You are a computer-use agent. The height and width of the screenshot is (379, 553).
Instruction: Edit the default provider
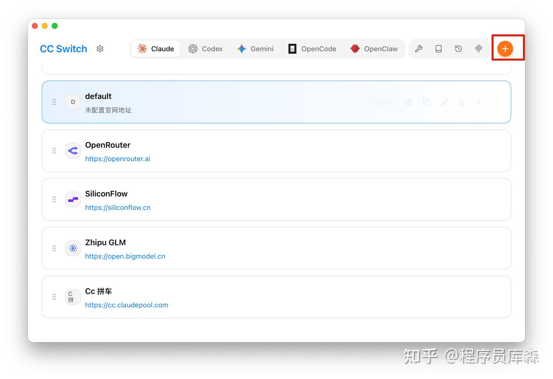pyautogui.click(x=409, y=102)
